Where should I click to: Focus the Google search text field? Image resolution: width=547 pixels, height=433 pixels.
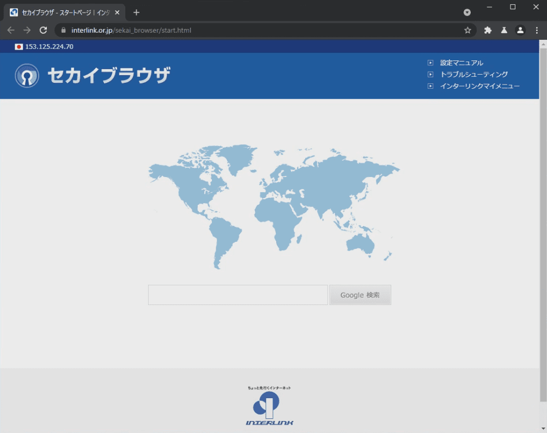[x=238, y=295]
